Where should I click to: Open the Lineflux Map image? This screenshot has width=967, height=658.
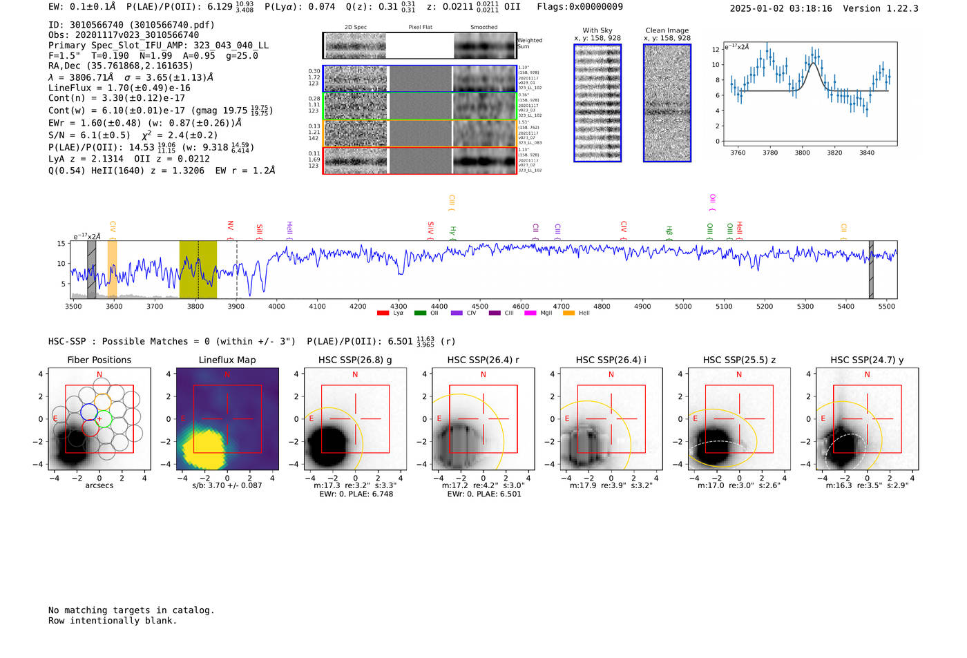click(227, 419)
